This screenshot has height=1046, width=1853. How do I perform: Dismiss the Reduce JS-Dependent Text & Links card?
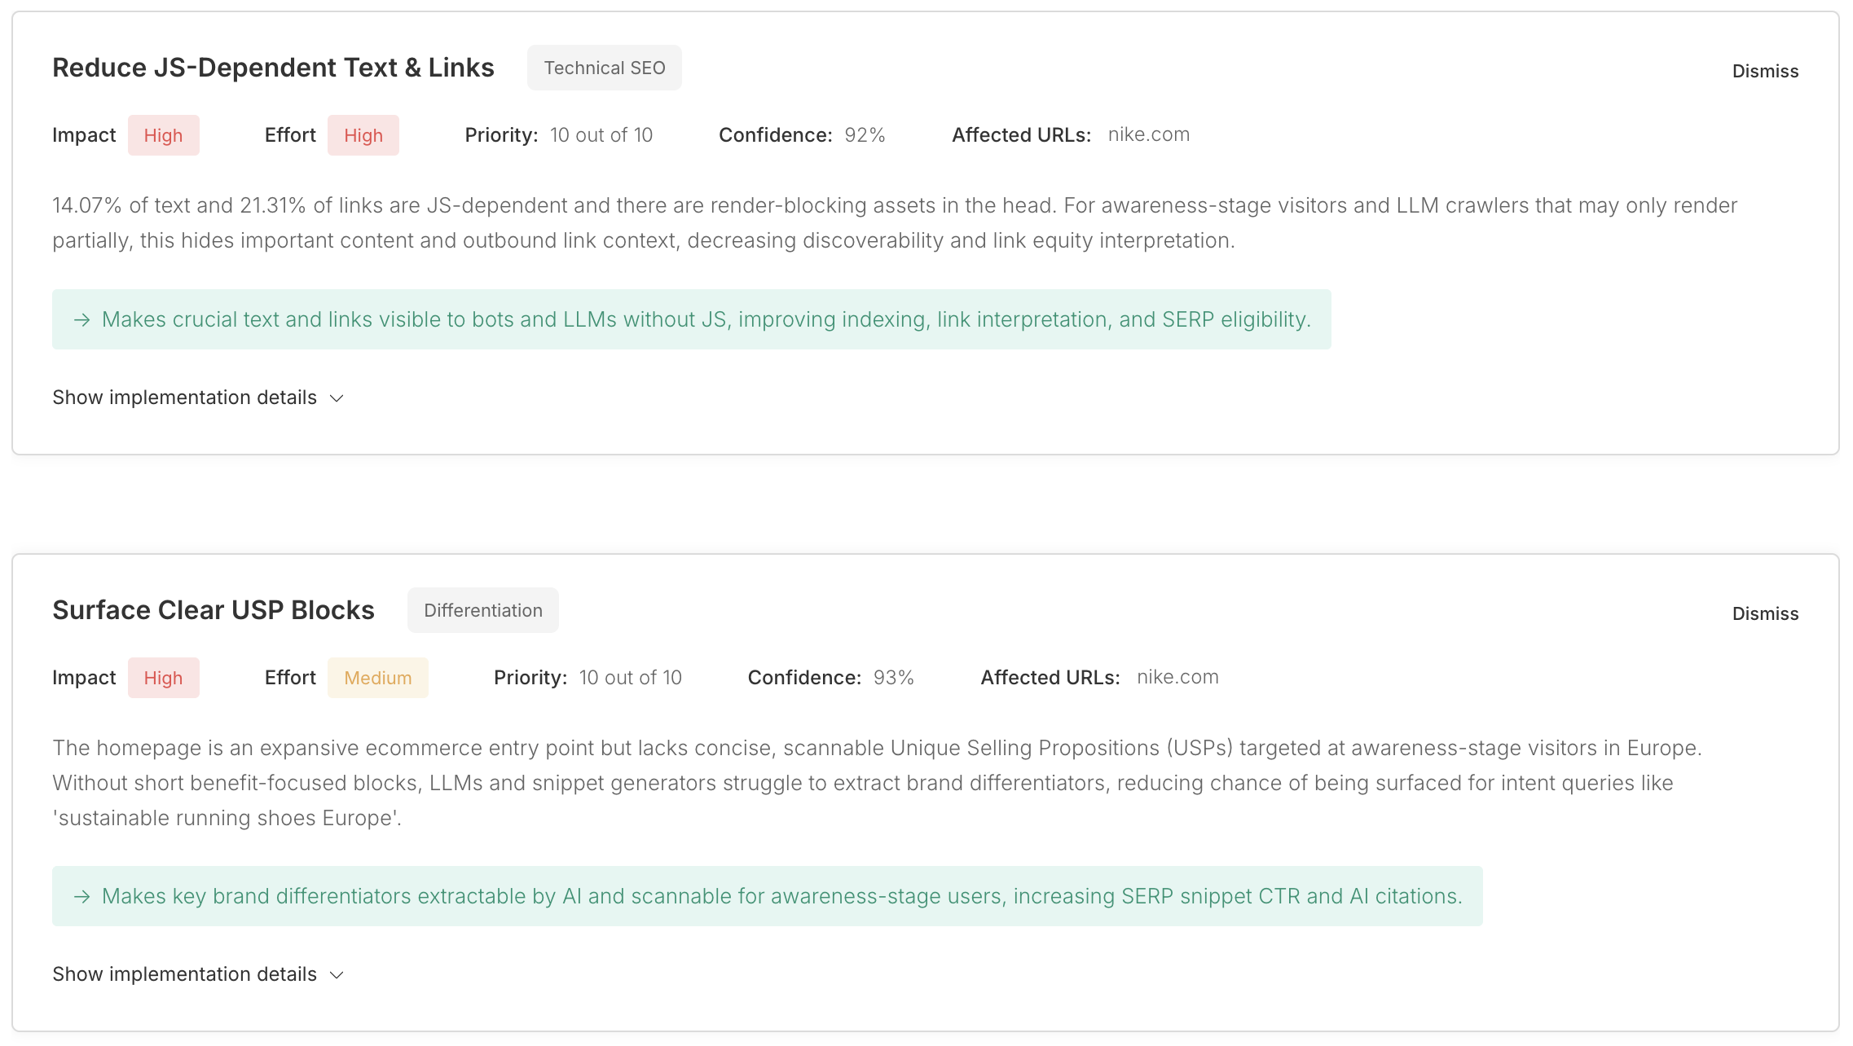1764,71
